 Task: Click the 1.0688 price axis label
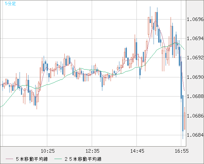pyautogui.click(x=195, y=97)
